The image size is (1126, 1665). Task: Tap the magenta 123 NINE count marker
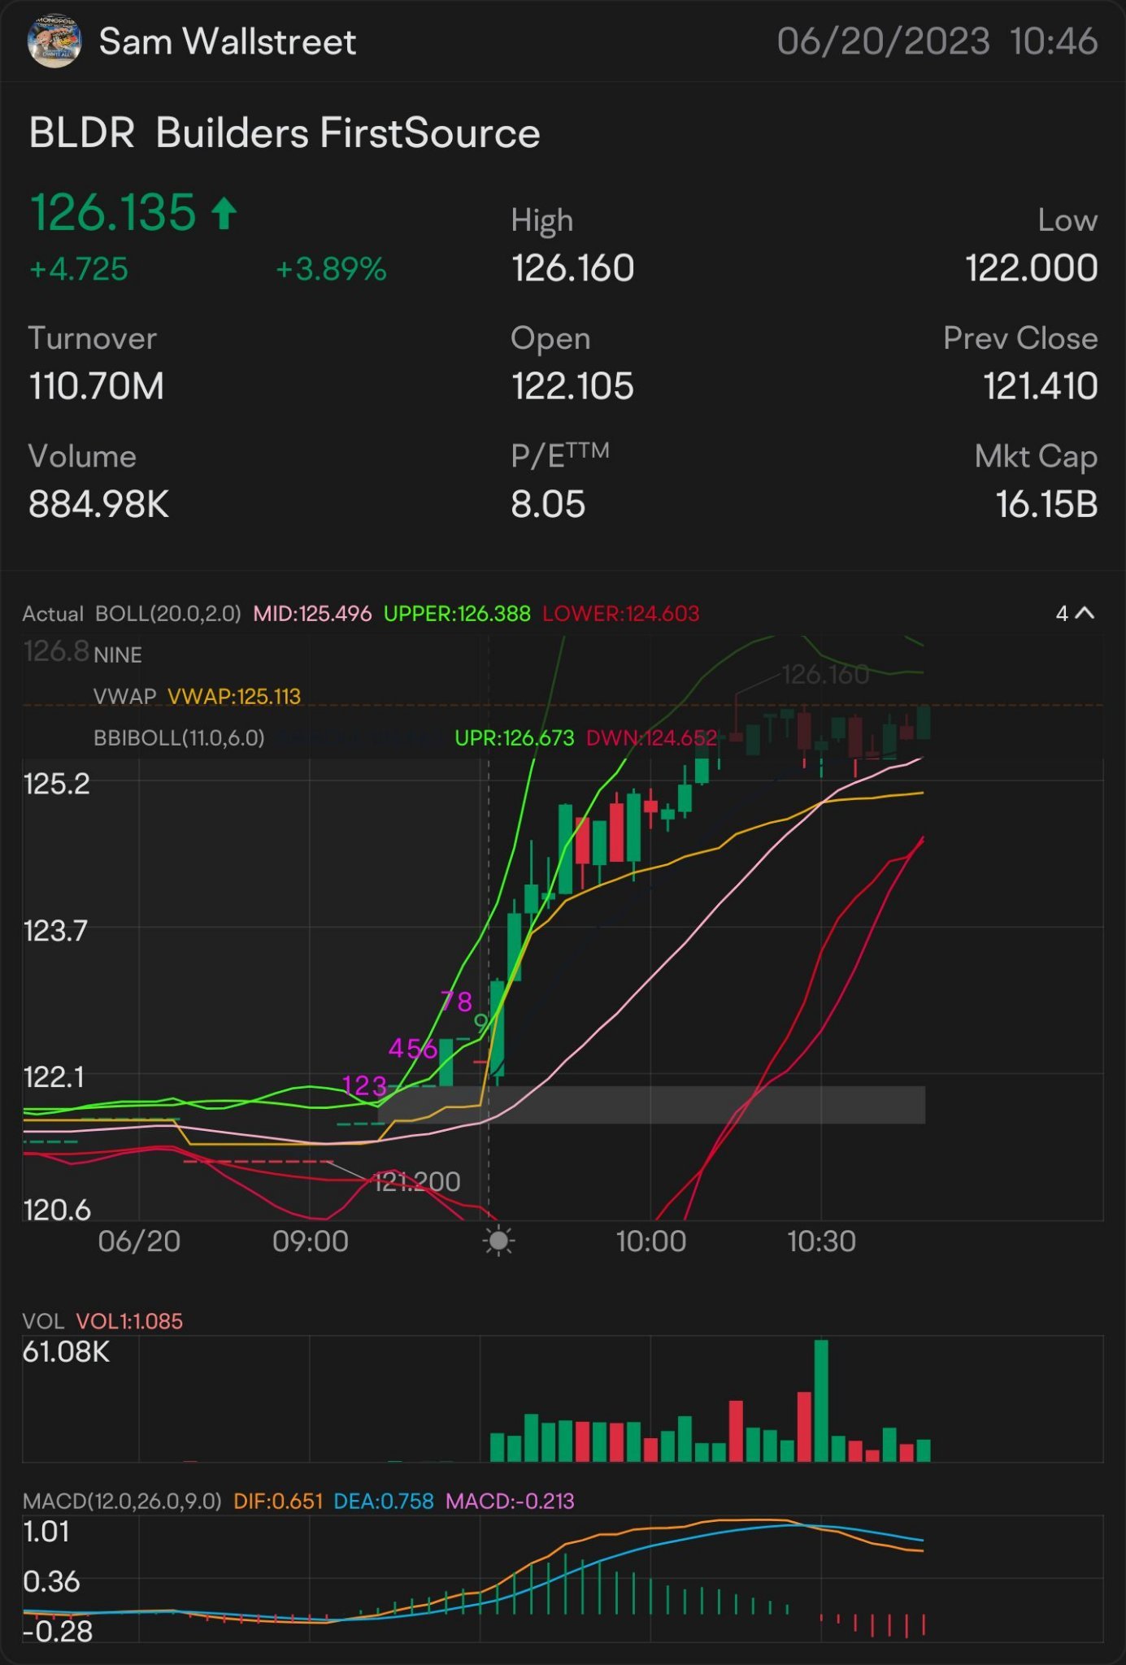coord(365,1085)
